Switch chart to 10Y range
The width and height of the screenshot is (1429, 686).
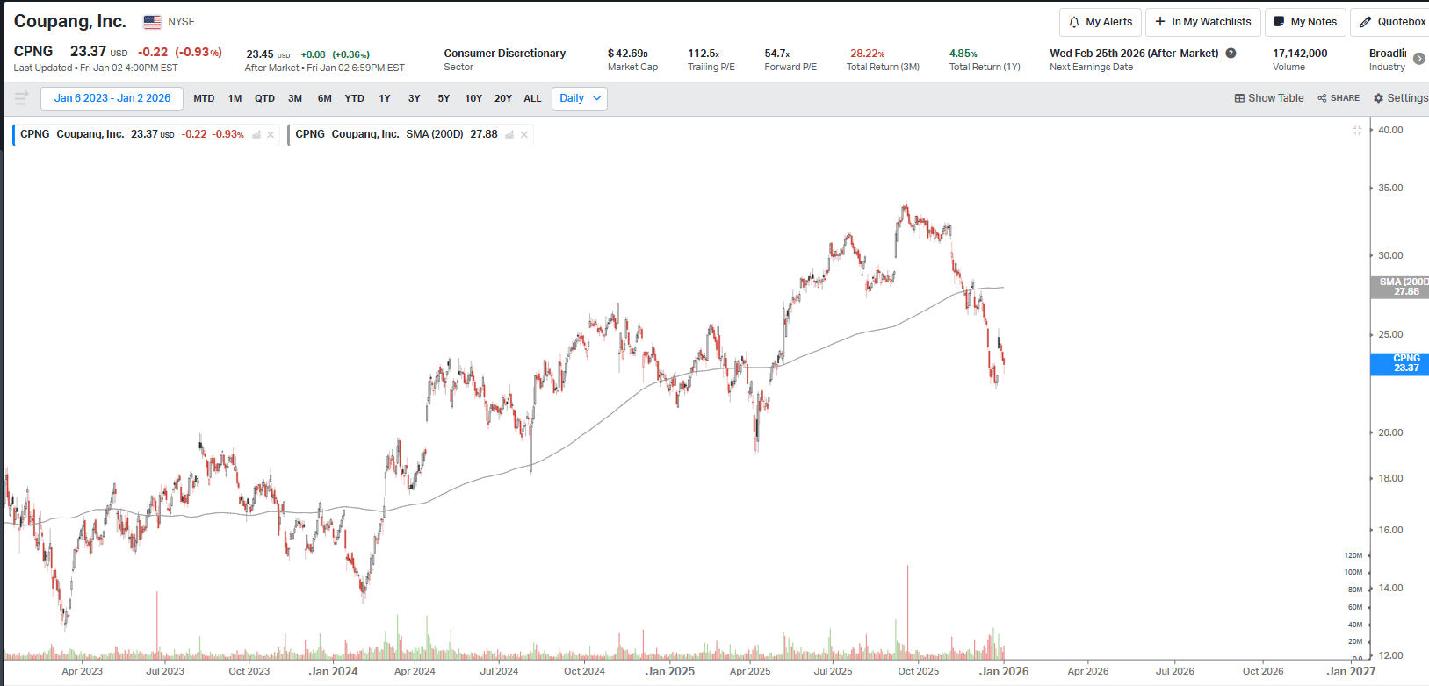(x=473, y=98)
